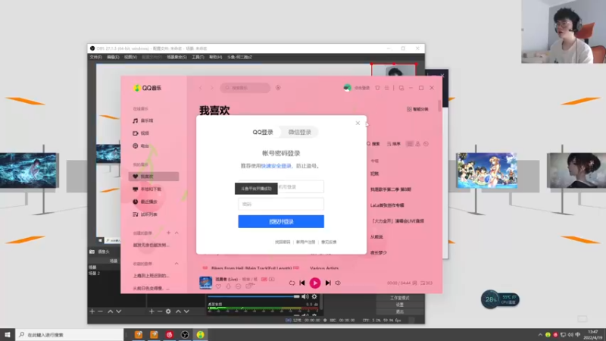Click the user avatar in QQ Music
This screenshot has width=606, height=341.
coord(347,88)
